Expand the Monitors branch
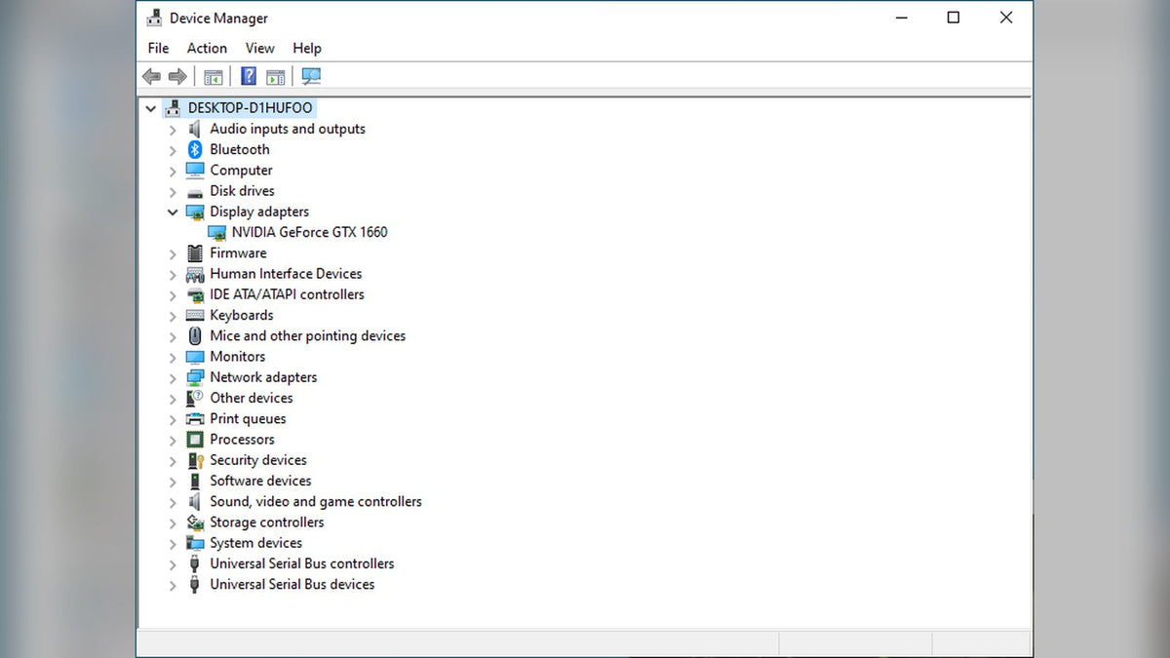1170x658 pixels. [173, 357]
